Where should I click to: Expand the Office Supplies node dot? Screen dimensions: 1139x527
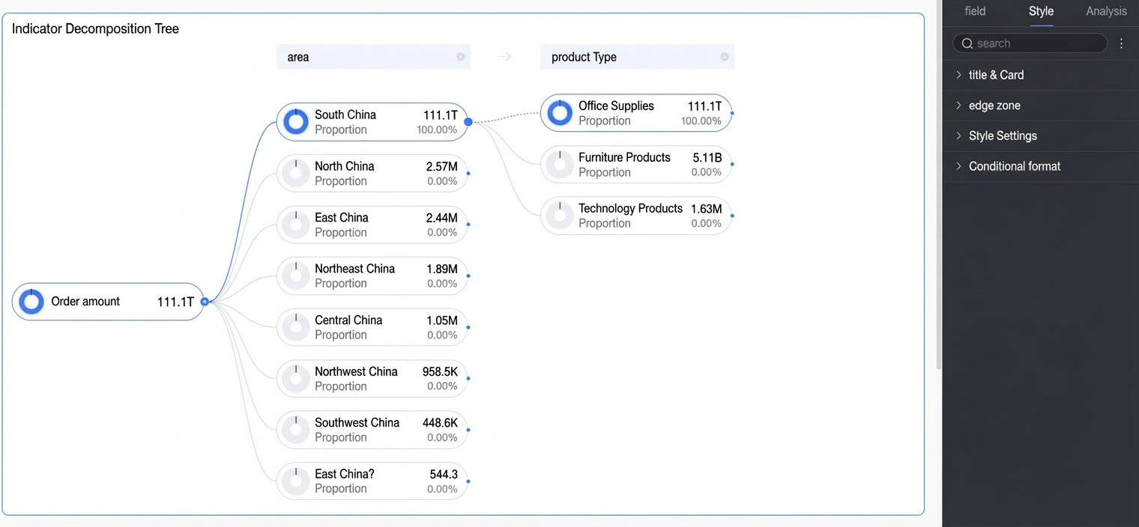coord(732,113)
